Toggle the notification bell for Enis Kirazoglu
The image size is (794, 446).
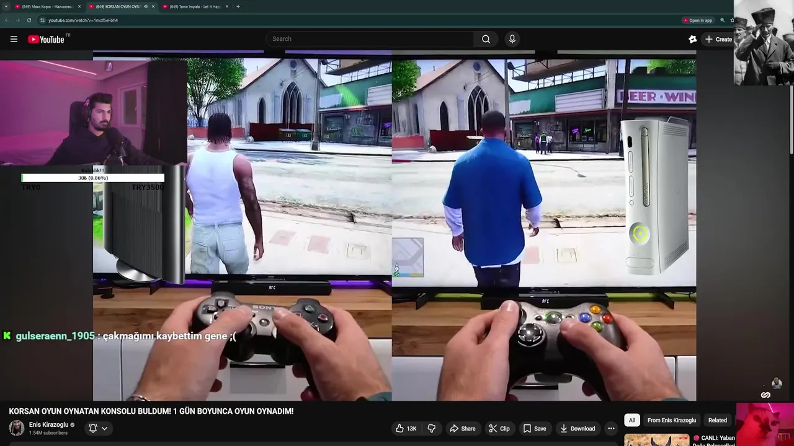[x=93, y=428]
